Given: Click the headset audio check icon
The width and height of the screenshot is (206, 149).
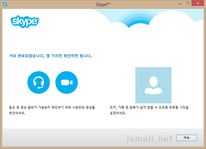Looking at the screenshot, I should [x=39, y=82].
